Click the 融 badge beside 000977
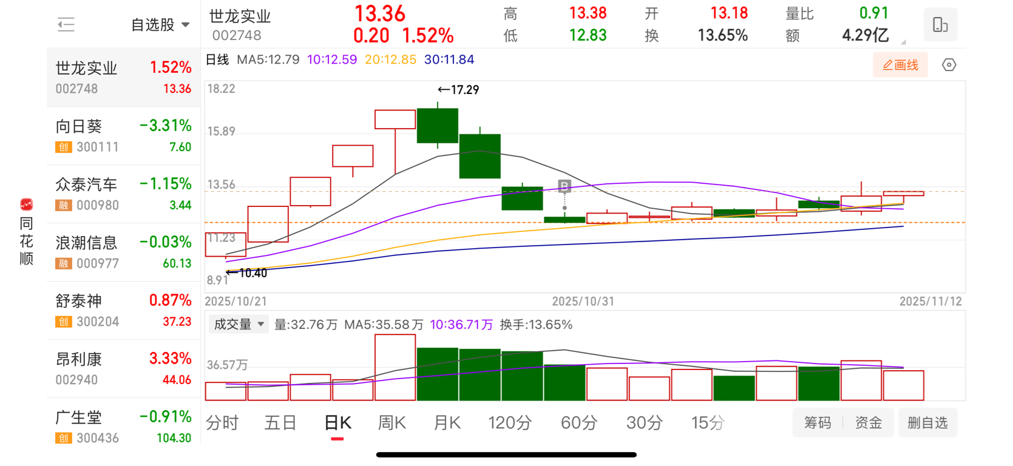Viewport: 1013px width, 466px height. point(64,263)
